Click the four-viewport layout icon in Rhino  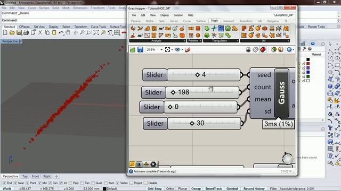pyautogui.click(x=117, y=33)
